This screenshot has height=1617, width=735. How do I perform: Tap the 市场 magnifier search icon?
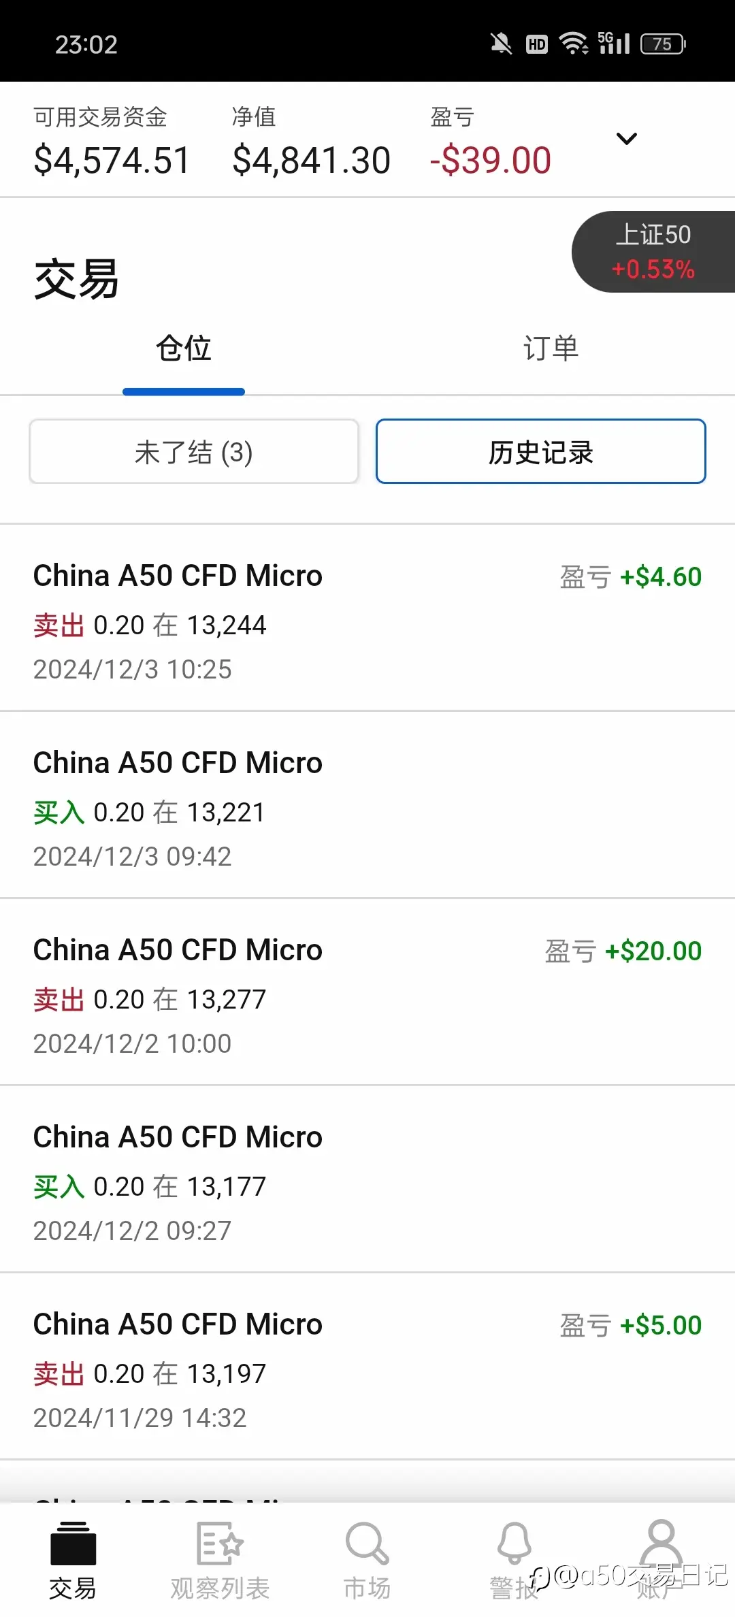click(x=367, y=1543)
